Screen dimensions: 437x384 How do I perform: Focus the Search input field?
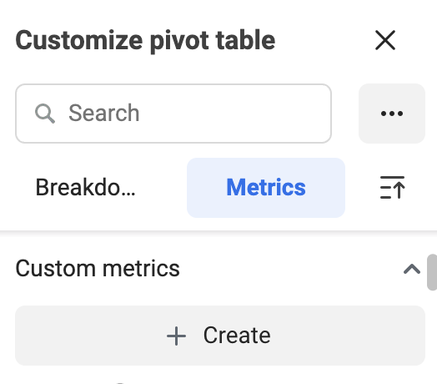(x=173, y=114)
